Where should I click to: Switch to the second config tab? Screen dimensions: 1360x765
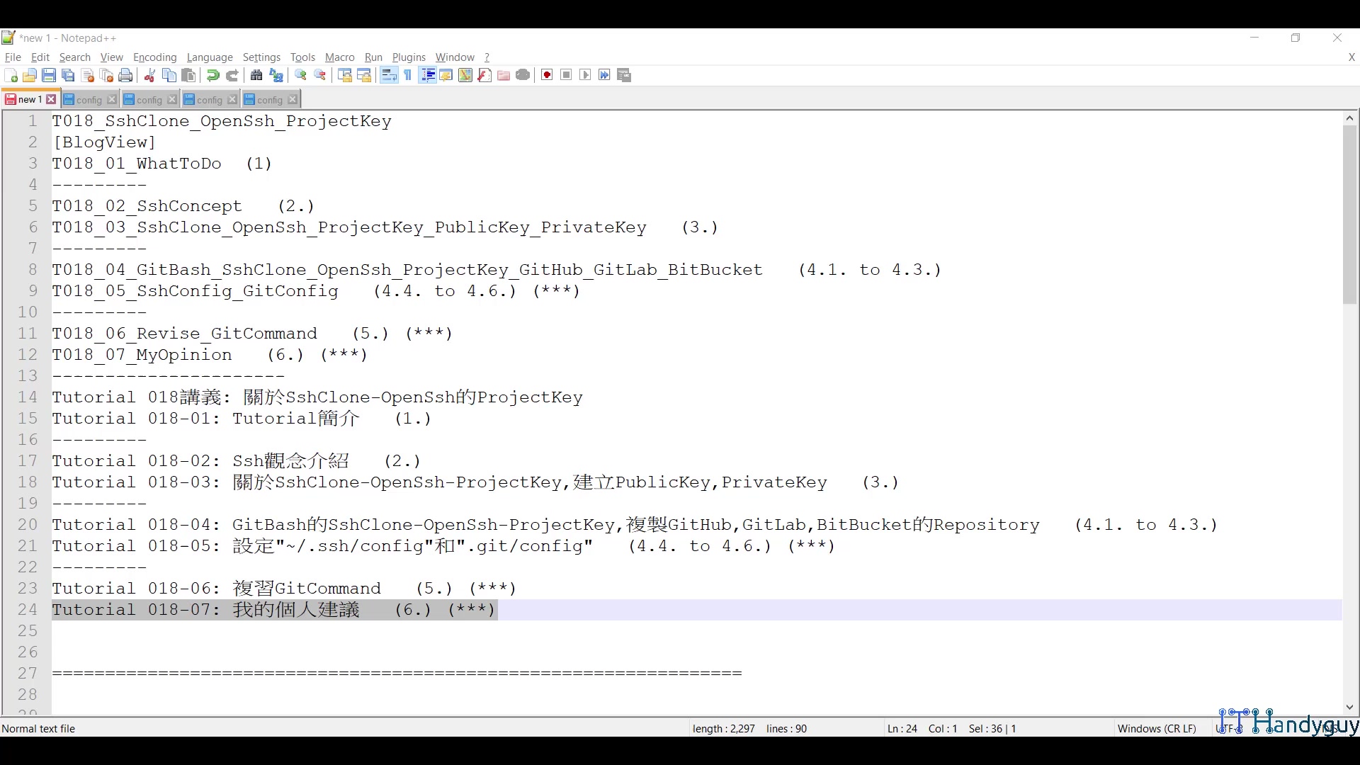[149, 100]
